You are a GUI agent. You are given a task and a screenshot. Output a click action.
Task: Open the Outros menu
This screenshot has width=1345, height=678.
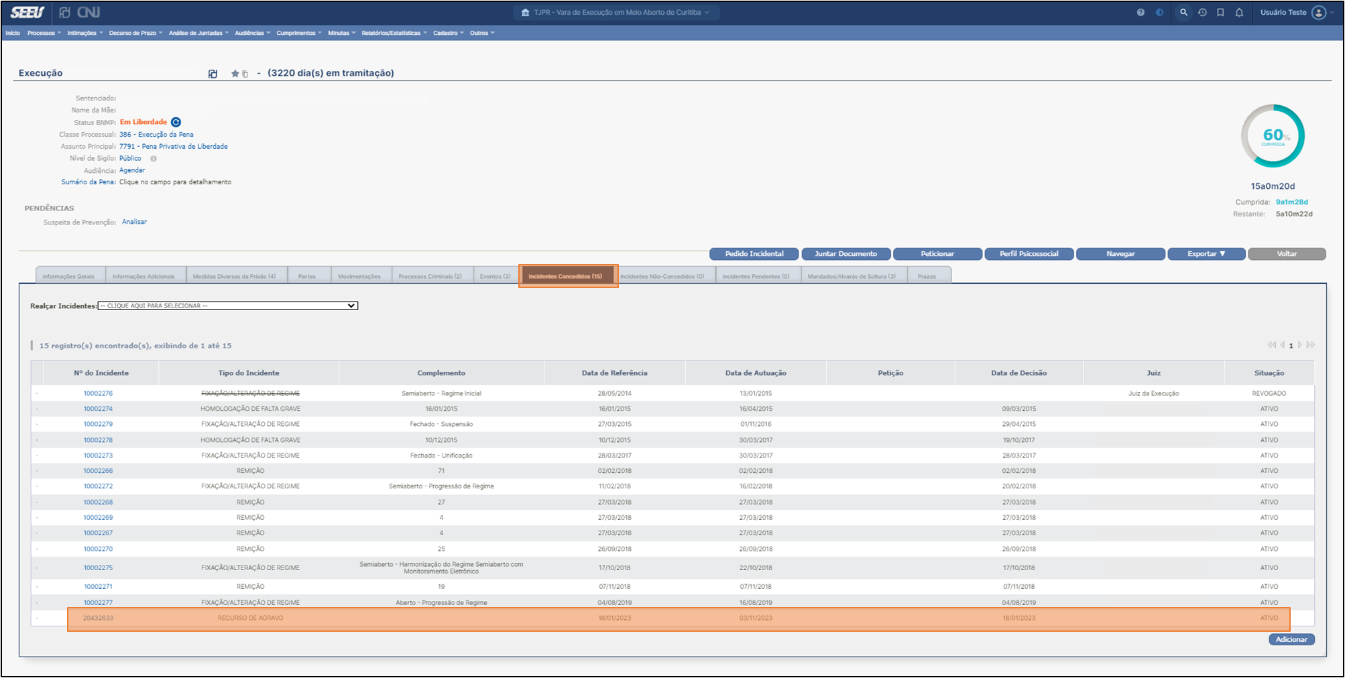point(482,33)
